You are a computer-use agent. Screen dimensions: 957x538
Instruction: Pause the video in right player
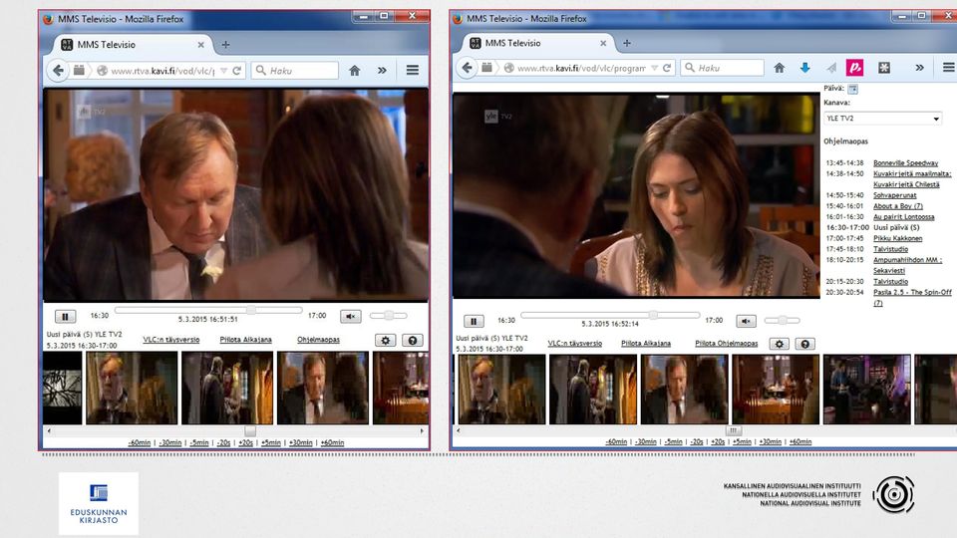pos(474,321)
